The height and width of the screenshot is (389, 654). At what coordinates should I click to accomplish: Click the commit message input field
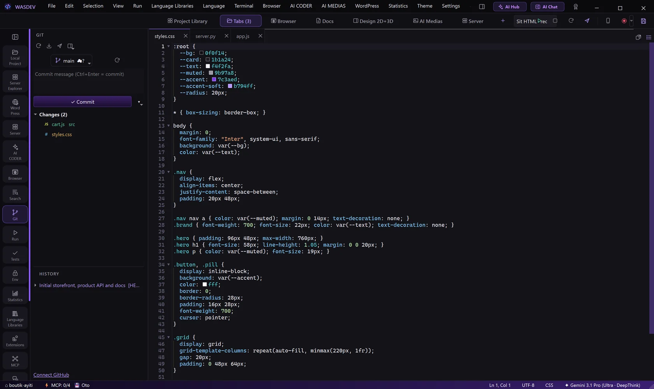pos(89,81)
